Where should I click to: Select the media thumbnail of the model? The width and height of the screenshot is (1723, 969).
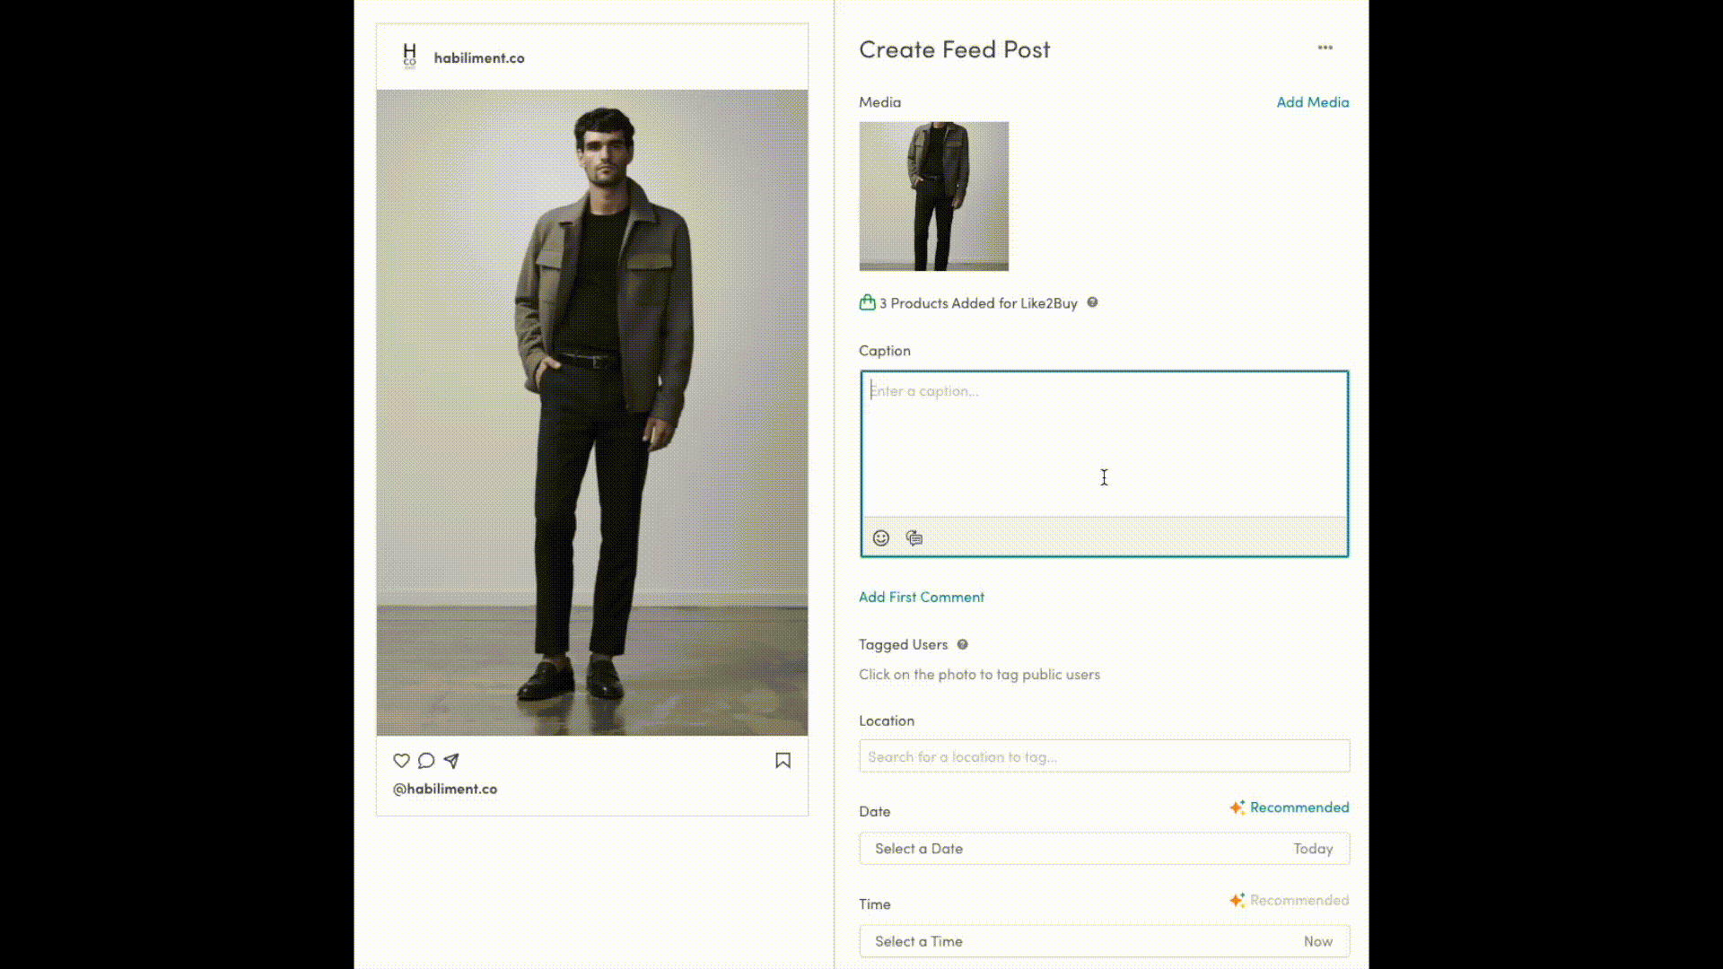pos(933,196)
